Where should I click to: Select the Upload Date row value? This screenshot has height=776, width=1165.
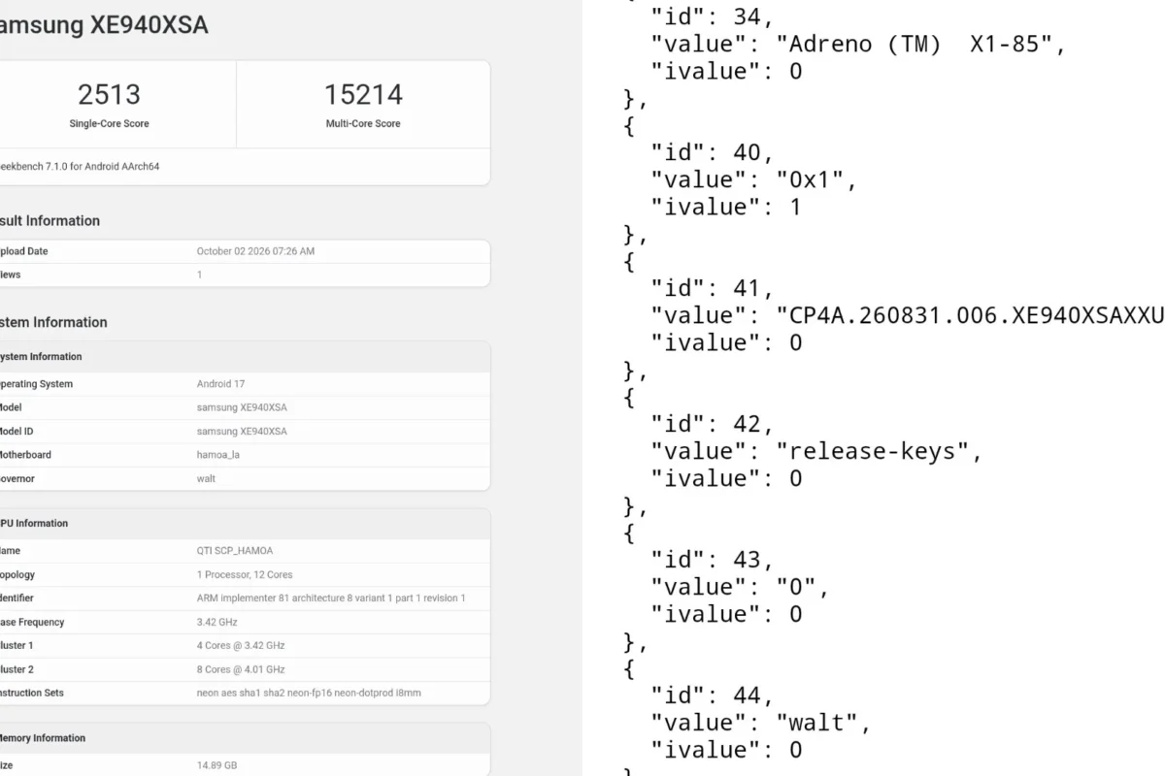255,251
